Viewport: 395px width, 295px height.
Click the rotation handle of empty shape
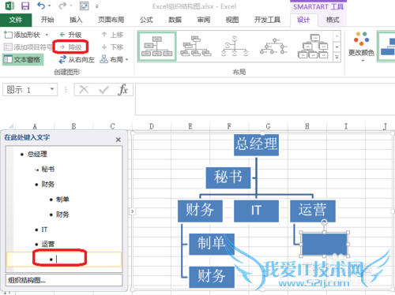(325, 222)
